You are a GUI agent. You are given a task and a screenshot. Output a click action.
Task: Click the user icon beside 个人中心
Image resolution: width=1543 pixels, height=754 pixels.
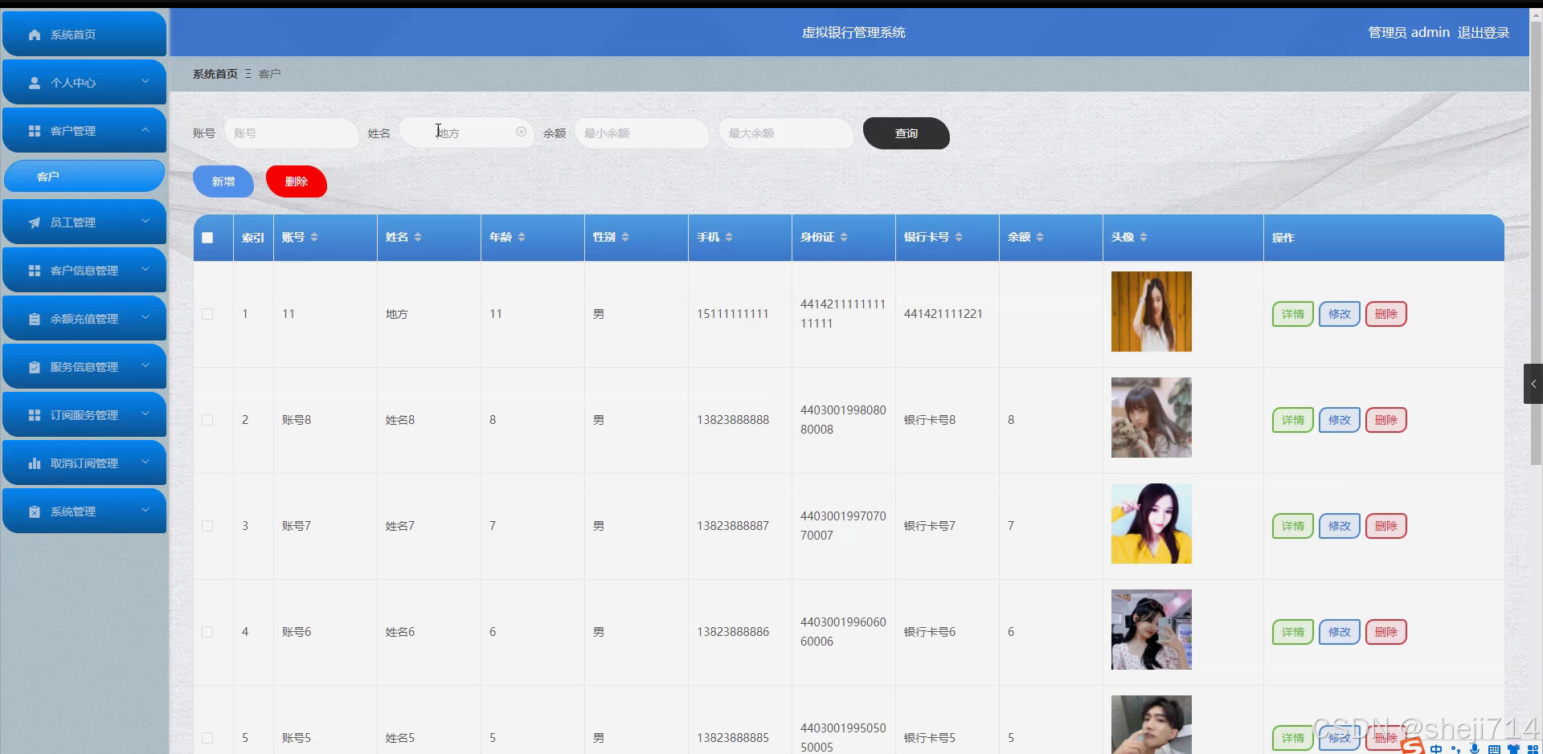[x=35, y=83]
